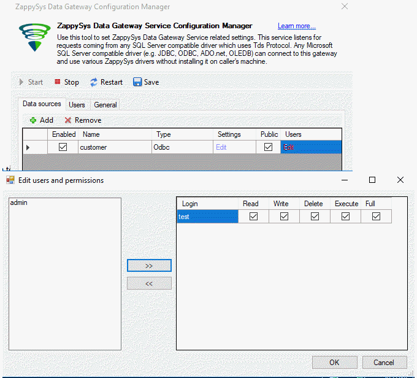Restart the gateway service
This screenshot has height=378, width=417.
pos(106,82)
